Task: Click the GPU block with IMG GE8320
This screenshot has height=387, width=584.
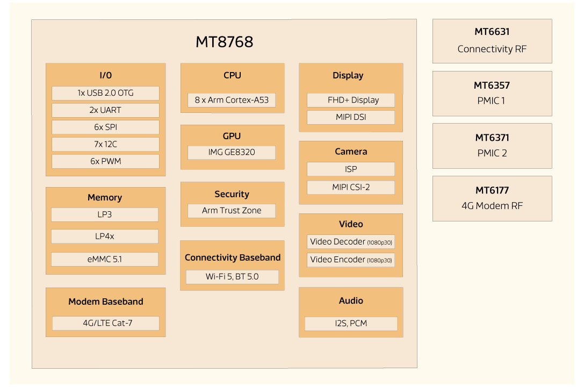Action: click(x=232, y=136)
